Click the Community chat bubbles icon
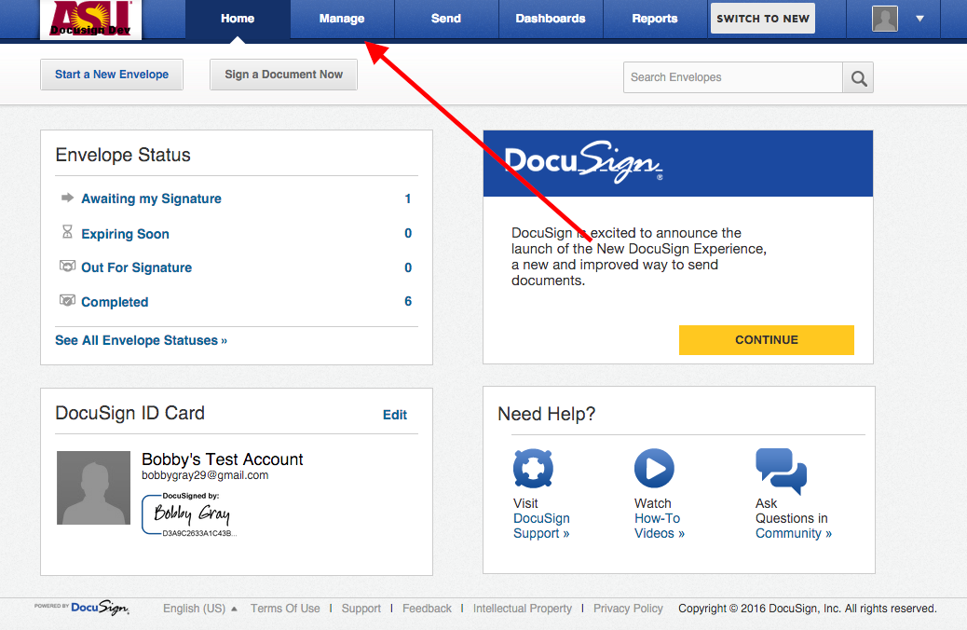Image resolution: width=967 pixels, height=630 pixels. tap(781, 471)
